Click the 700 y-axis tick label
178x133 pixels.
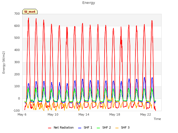(x=17, y=14)
